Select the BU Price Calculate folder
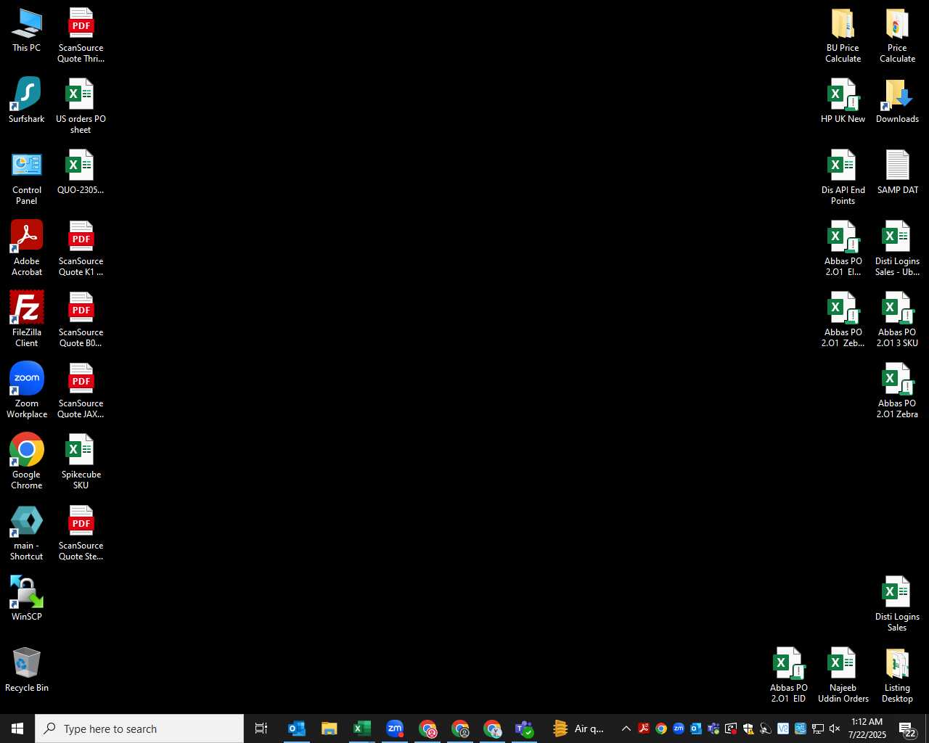 pyautogui.click(x=843, y=36)
